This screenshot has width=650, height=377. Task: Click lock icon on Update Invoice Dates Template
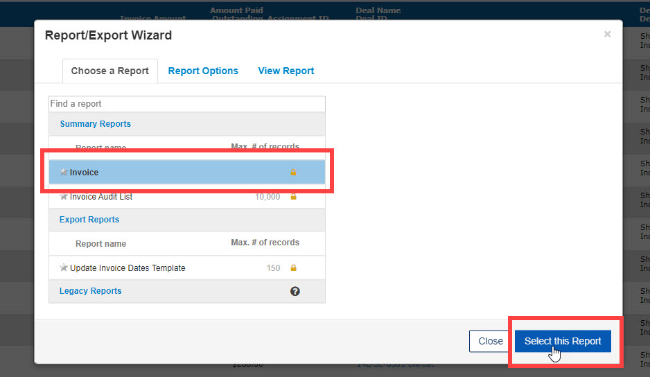[293, 268]
